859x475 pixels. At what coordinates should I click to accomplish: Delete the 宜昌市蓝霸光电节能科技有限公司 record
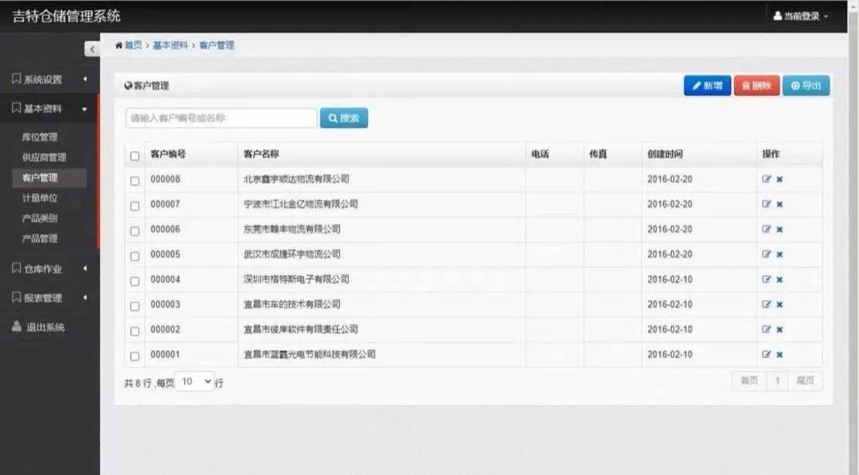pos(779,354)
